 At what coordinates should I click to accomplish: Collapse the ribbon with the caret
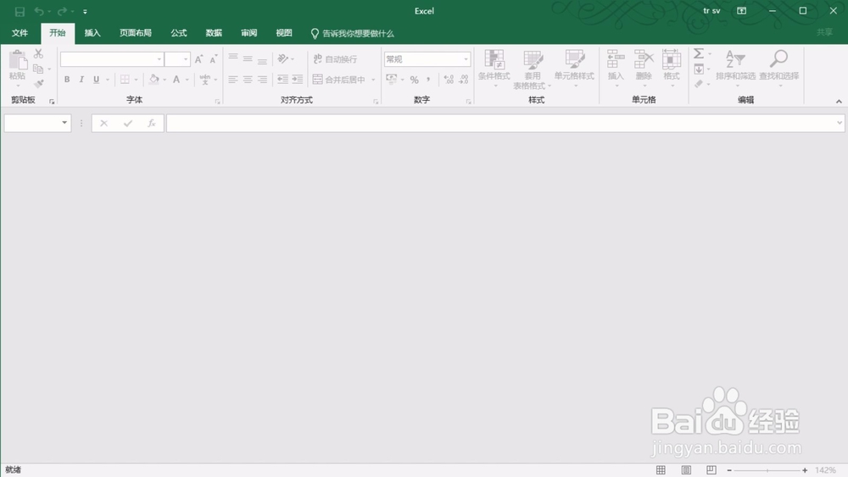coord(839,102)
